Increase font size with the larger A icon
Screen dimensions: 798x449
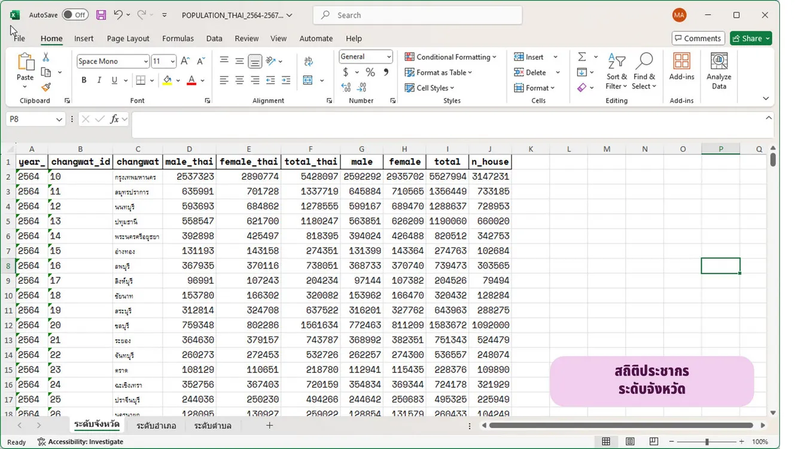[x=185, y=61]
